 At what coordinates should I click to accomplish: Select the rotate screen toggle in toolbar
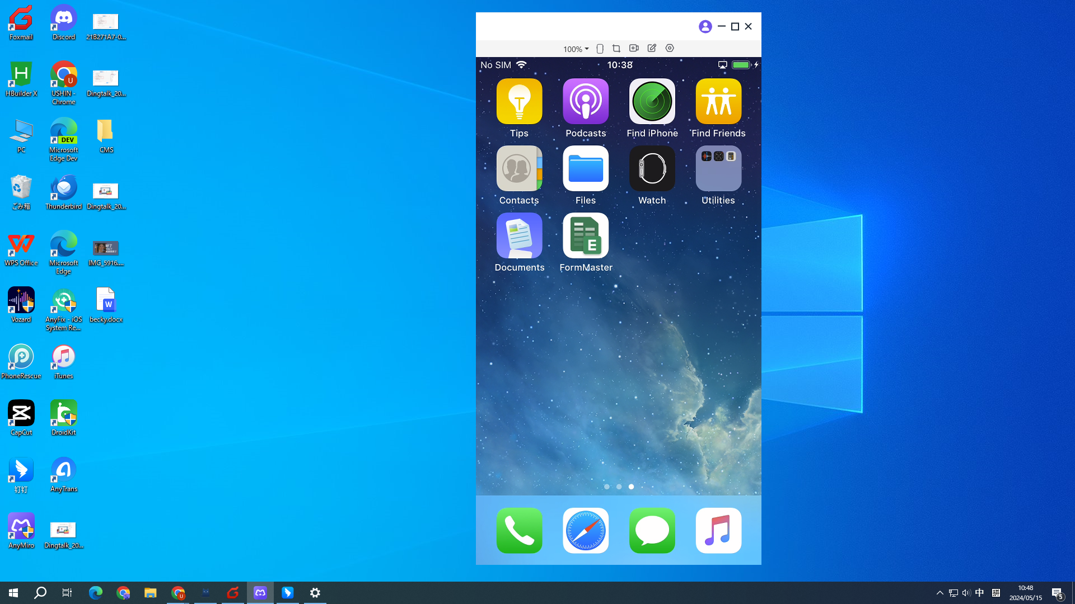[x=600, y=48]
